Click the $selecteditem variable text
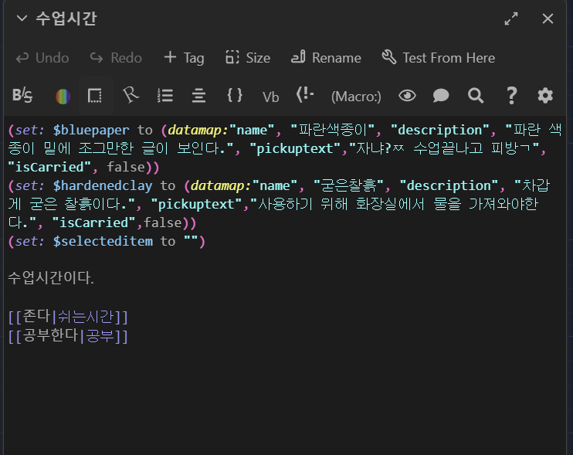The width and height of the screenshot is (573, 455). (x=103, y=242)
